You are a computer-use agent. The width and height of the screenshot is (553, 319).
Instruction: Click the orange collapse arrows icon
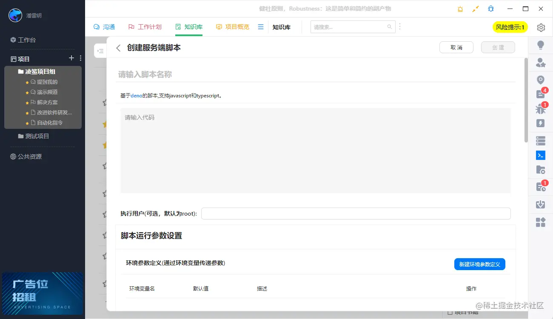click(x=476, y=9)
